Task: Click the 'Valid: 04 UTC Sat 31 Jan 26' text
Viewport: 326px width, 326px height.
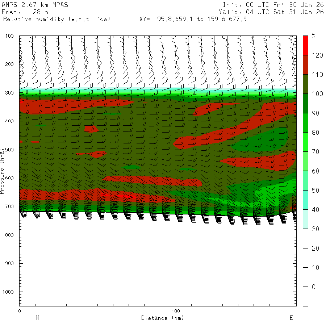Action: click(x=271, y=12)
